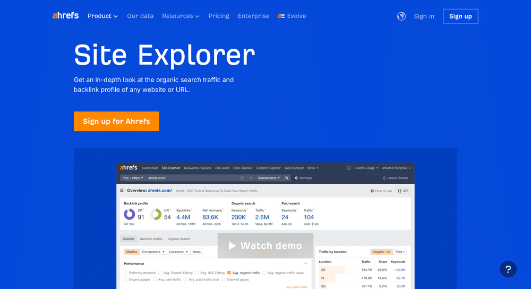Tick the Avg. paid traffic checkbox

[x=155, y=279]
